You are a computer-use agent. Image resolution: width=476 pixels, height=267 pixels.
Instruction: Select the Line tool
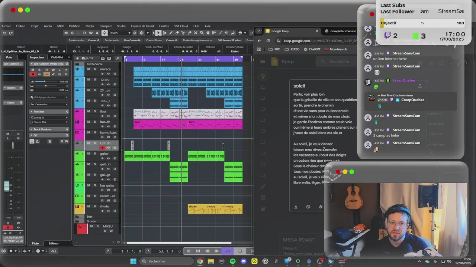pyautogui.click(x=221, y=33)
